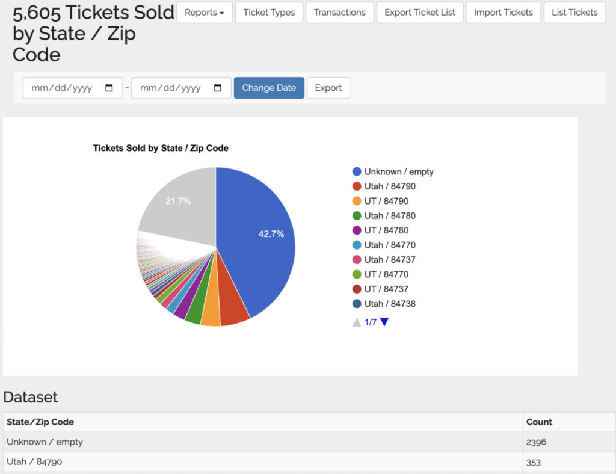Image resolution: width=616 pixels, height=474 pixels.
Task: Click the start date mm/dd/yyyy input field
Action: click(62, 88)
